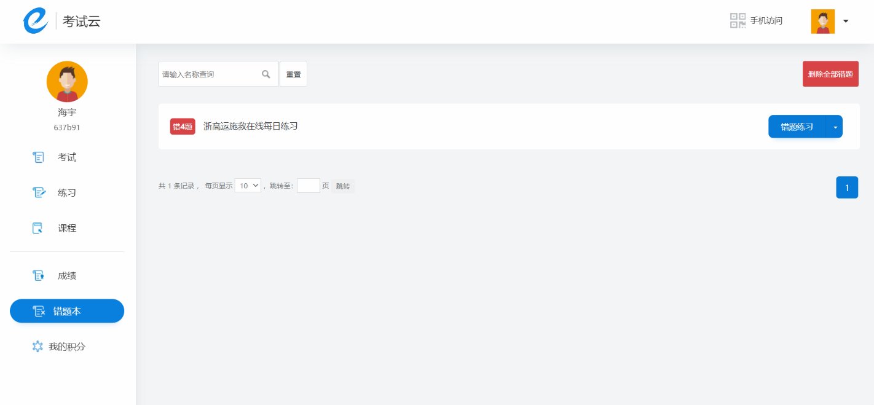The image size is (874, 405).
Task: Click the 跳转 jump button
Action: point(343,186)
